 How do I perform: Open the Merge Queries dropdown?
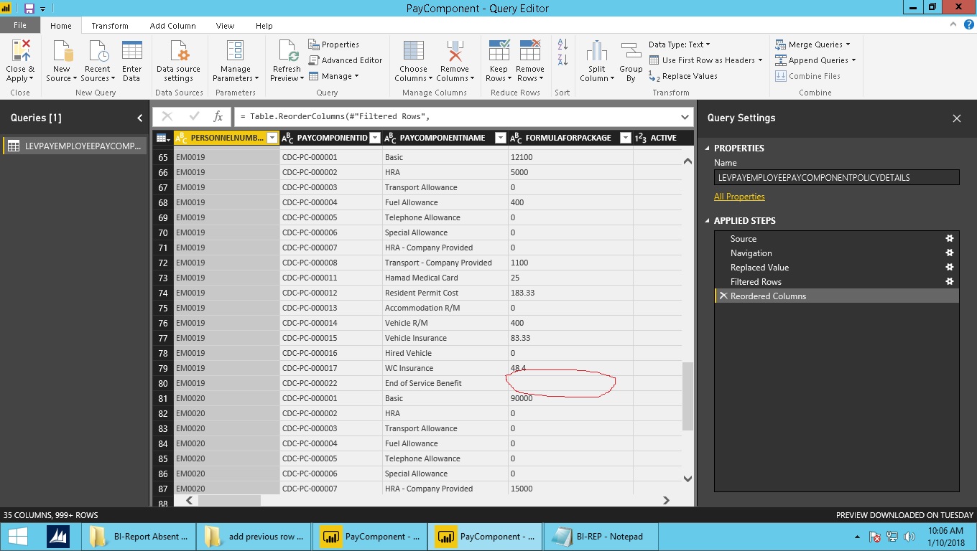pos(812,44)
